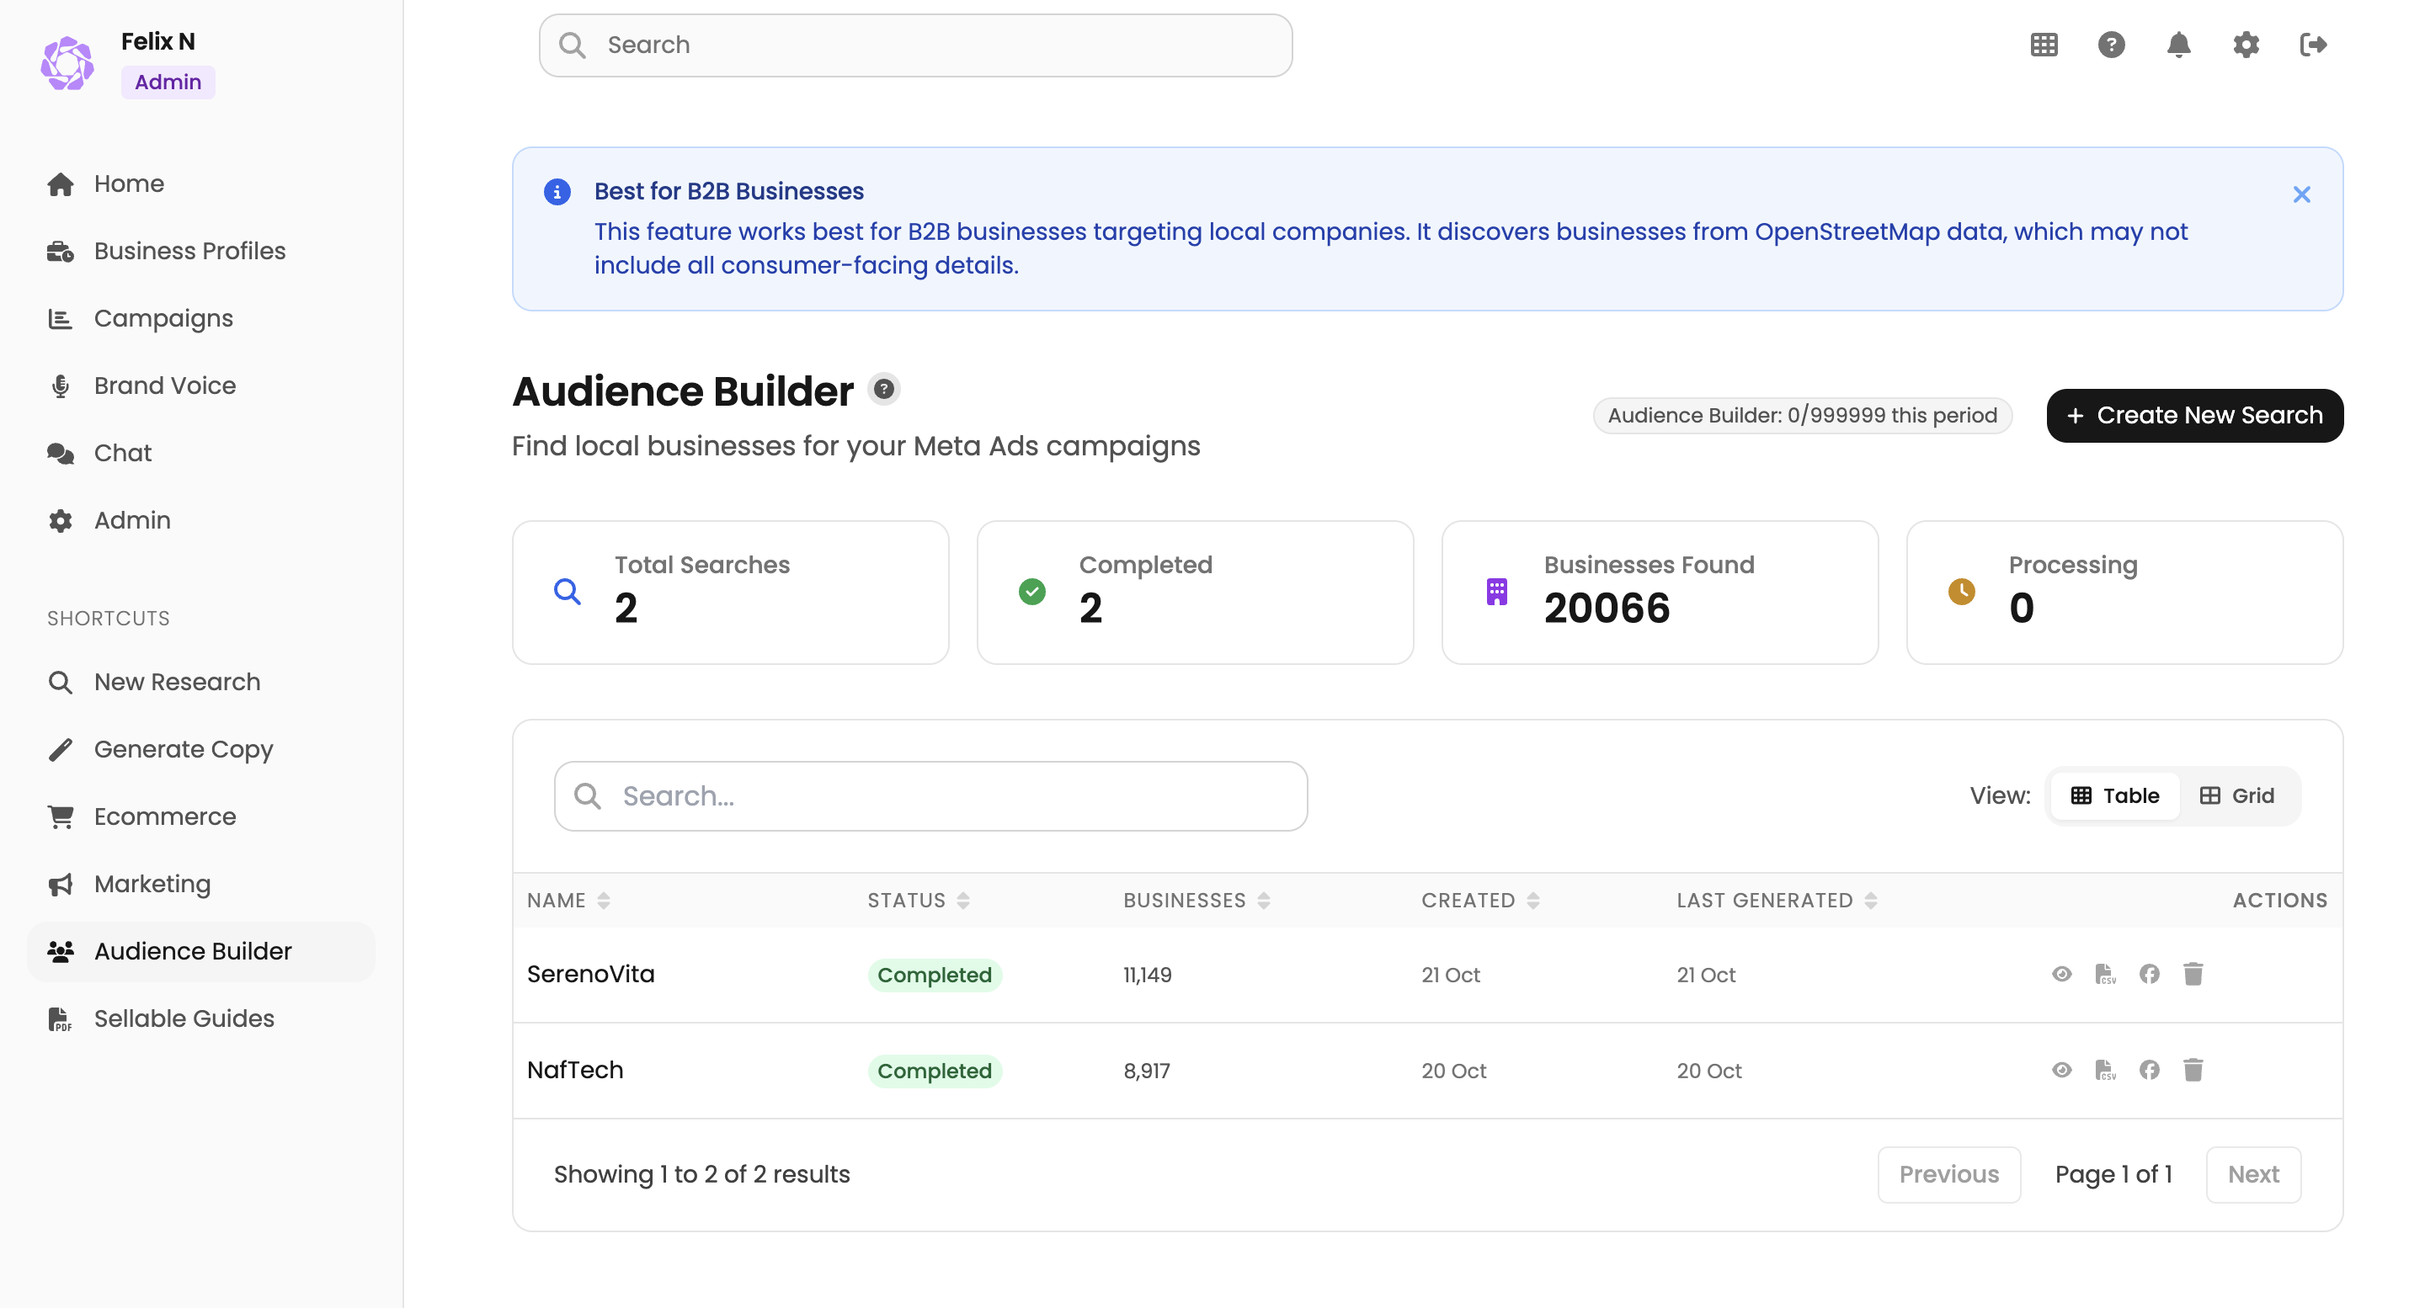Open the Campaigns sidebar item
This screenshot has width=2425, height=1308.
(162, 318)
